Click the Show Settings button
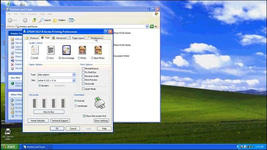Screen dimensions: 267x150 point(101,120)
